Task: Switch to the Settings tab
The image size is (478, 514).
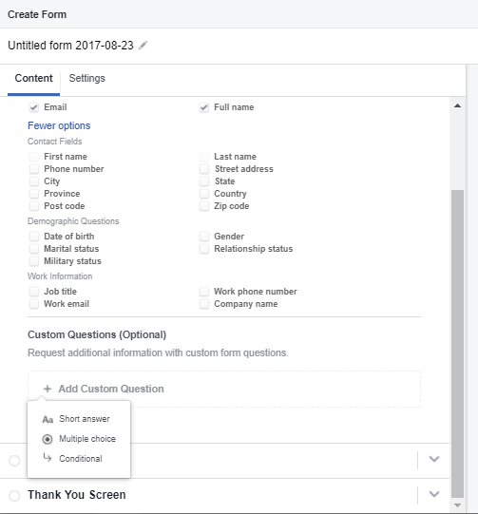Action: click(x=86, y=78)
